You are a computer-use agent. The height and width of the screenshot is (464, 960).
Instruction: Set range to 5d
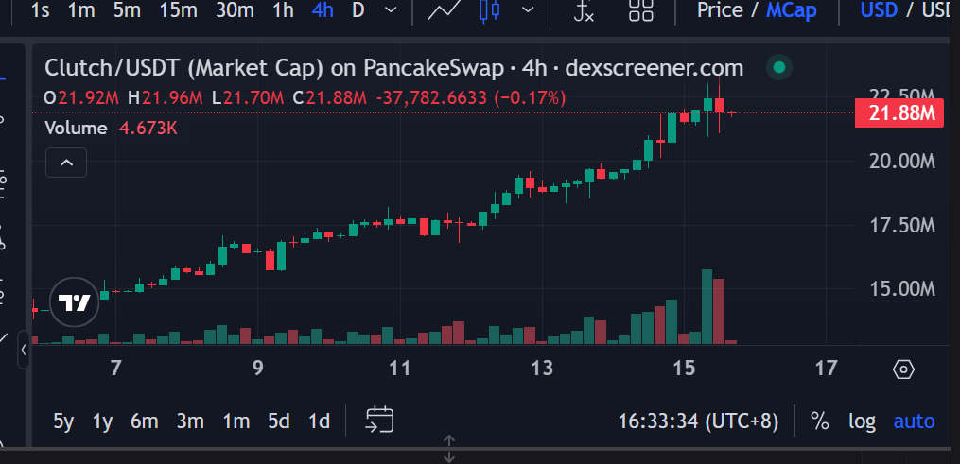point(279,421)
